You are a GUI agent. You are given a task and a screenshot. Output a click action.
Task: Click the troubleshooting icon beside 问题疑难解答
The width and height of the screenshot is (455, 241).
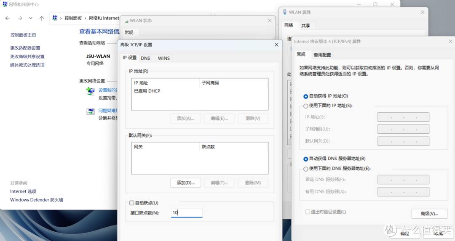[91, 111]
